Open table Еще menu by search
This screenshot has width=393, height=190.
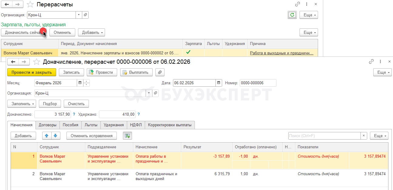(379, 136)
